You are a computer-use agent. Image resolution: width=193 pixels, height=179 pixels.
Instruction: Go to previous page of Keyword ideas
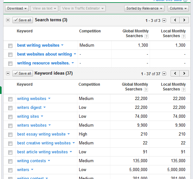[x=175, y=73]
